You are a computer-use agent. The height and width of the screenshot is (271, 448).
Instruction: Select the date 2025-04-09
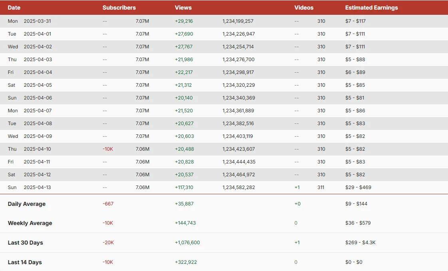(38, 136)
